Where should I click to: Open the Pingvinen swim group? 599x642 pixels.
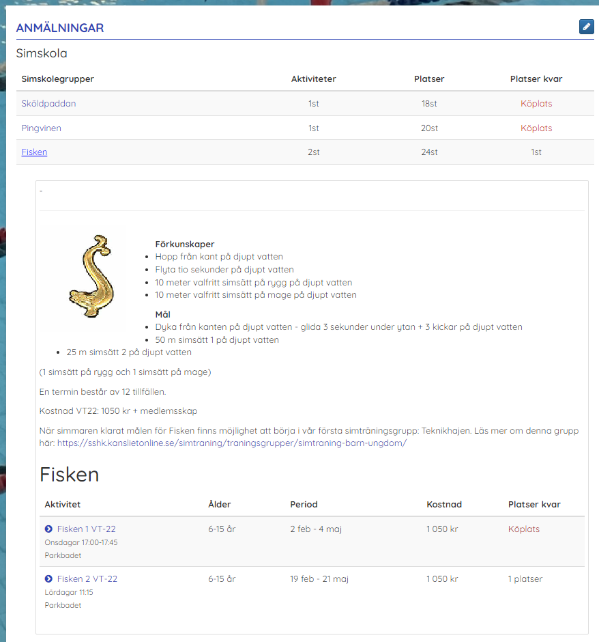click(x=42, y=128)
